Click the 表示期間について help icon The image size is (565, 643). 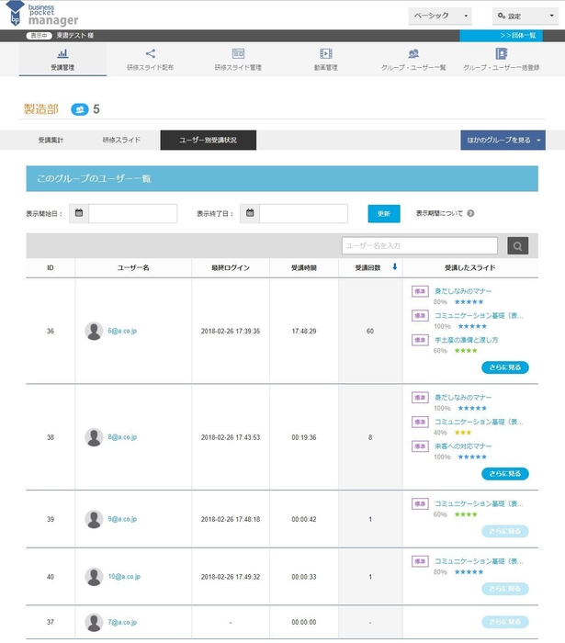coord(470,213)
